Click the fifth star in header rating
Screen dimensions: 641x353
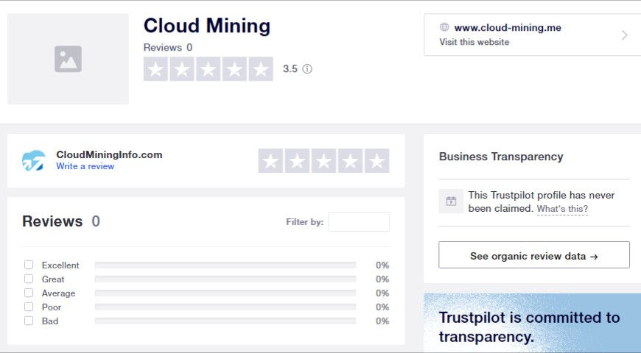(x=261, y=69)
